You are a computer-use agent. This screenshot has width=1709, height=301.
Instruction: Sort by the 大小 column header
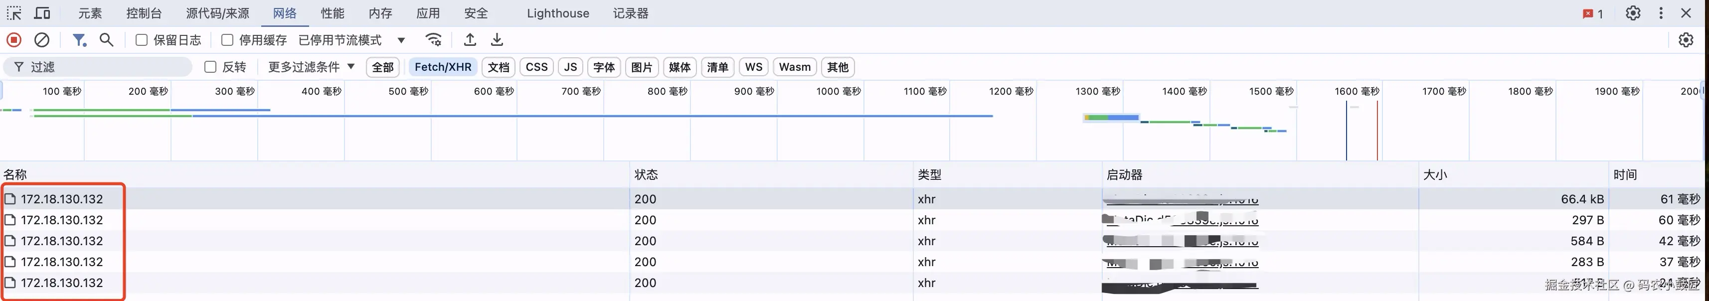coord(1514,174)
